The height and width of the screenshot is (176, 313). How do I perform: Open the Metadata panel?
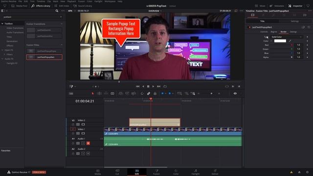coord(277,6)
